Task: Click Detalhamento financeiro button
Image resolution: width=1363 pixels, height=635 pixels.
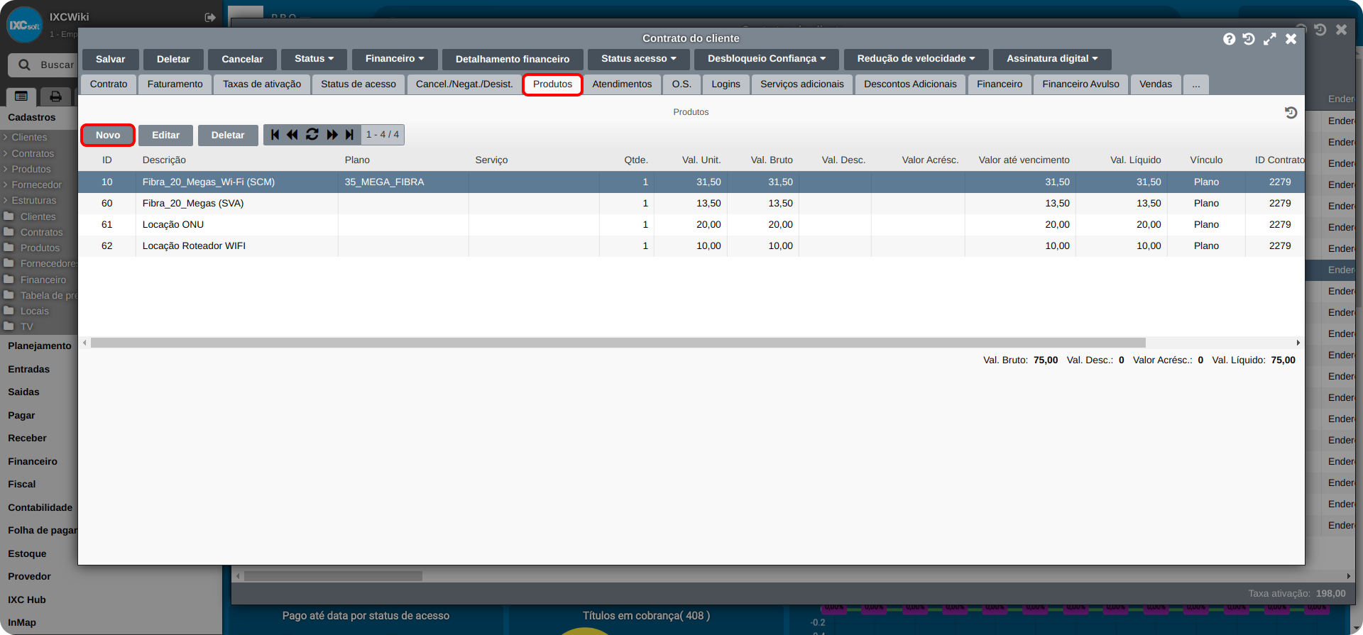Action: tap(512, 59)
